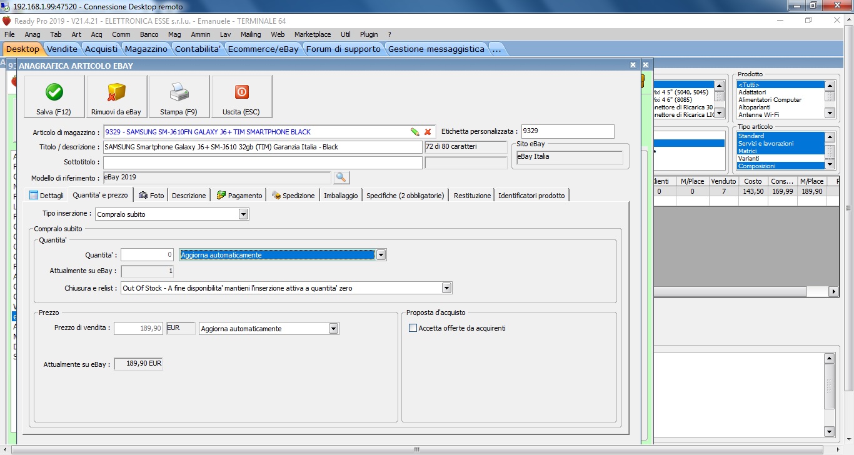Expand the Chiusura e relist dropdown

pyautogui.click(x=446, y=288)
